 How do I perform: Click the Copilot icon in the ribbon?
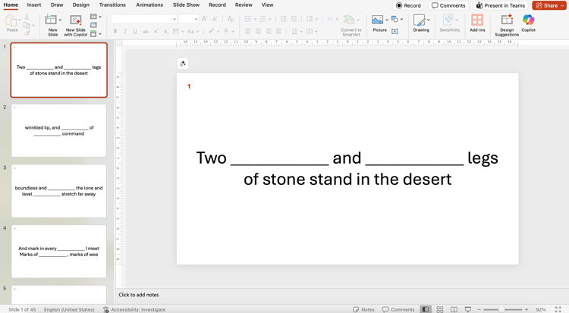528,20
